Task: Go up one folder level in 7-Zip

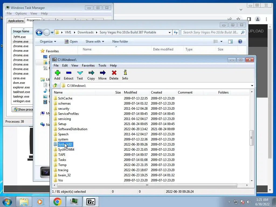Action: point(55,85)
